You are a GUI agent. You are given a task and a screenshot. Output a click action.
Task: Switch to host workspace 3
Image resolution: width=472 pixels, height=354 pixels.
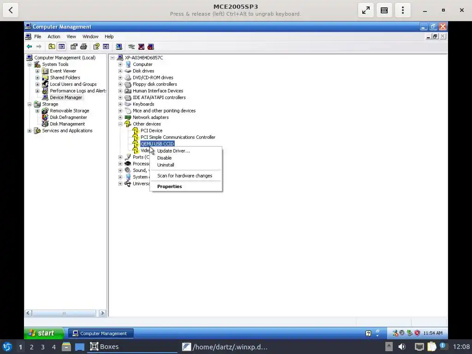point(43,347)
